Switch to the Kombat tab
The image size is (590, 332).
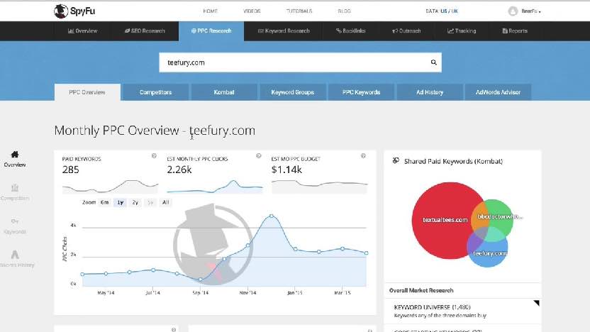(x=224, y=92)
